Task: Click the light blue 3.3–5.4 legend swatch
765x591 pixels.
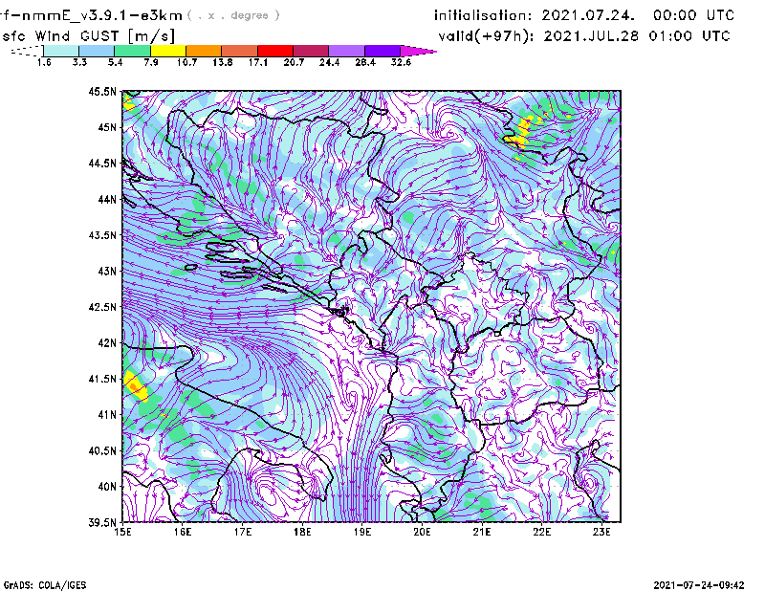Action: pos(97,51)
